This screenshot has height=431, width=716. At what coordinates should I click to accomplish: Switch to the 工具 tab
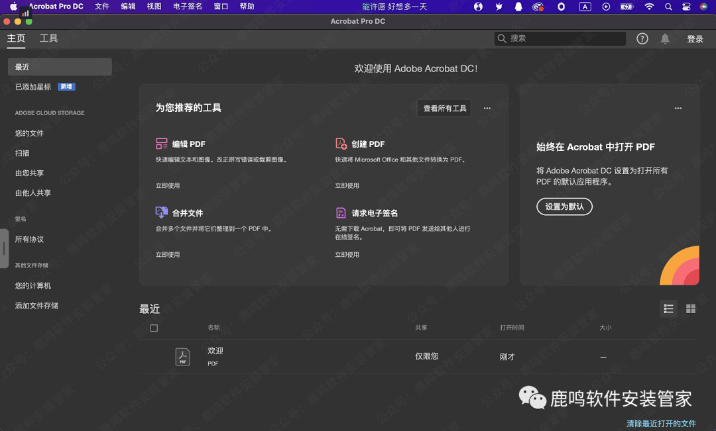pos(48,38)
